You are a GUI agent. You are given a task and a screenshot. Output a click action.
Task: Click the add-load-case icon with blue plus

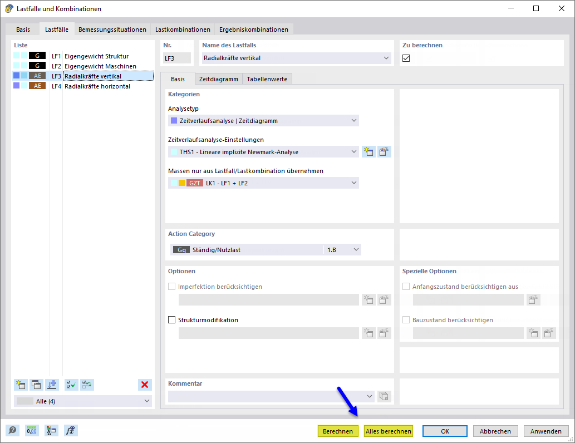pos(52,385)
